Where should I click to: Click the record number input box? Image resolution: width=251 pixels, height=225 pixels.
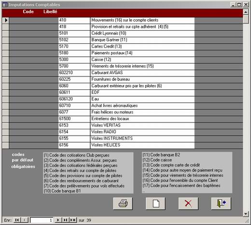tap(42, 220)
